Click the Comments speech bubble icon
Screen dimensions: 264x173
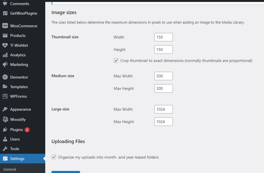pyautogui.click(x=5, y=4)
